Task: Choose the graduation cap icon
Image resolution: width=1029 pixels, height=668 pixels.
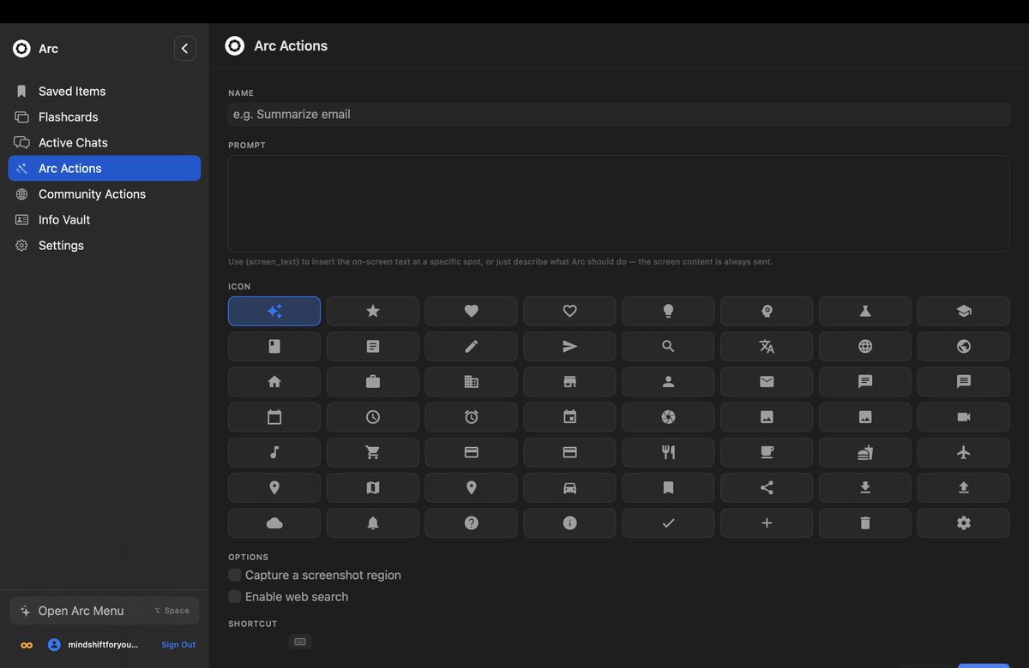Action: [x=964, y=311]
